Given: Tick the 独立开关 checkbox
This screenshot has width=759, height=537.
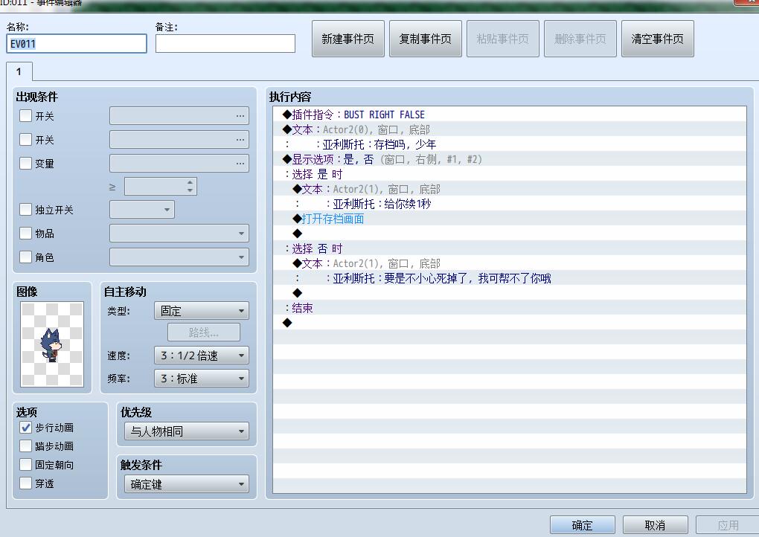Looking at the screenshot, I should click(25, 210).
